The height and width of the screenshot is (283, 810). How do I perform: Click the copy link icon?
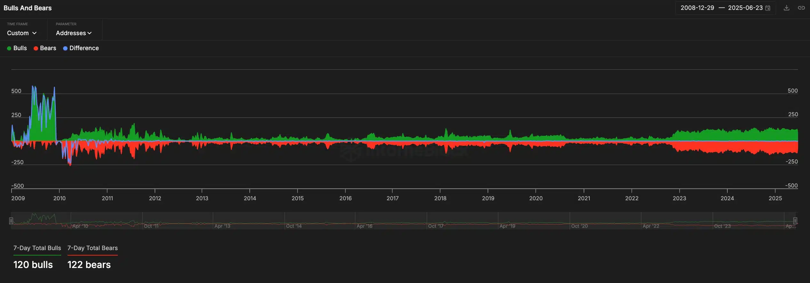pyautogui.click(x=801, y=8)
